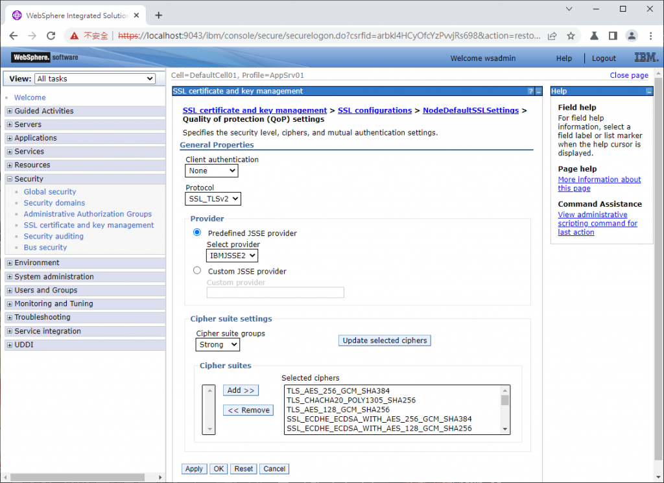664x483 pixels.
Task: Minimize the Help panel
Action: [649, 91]
